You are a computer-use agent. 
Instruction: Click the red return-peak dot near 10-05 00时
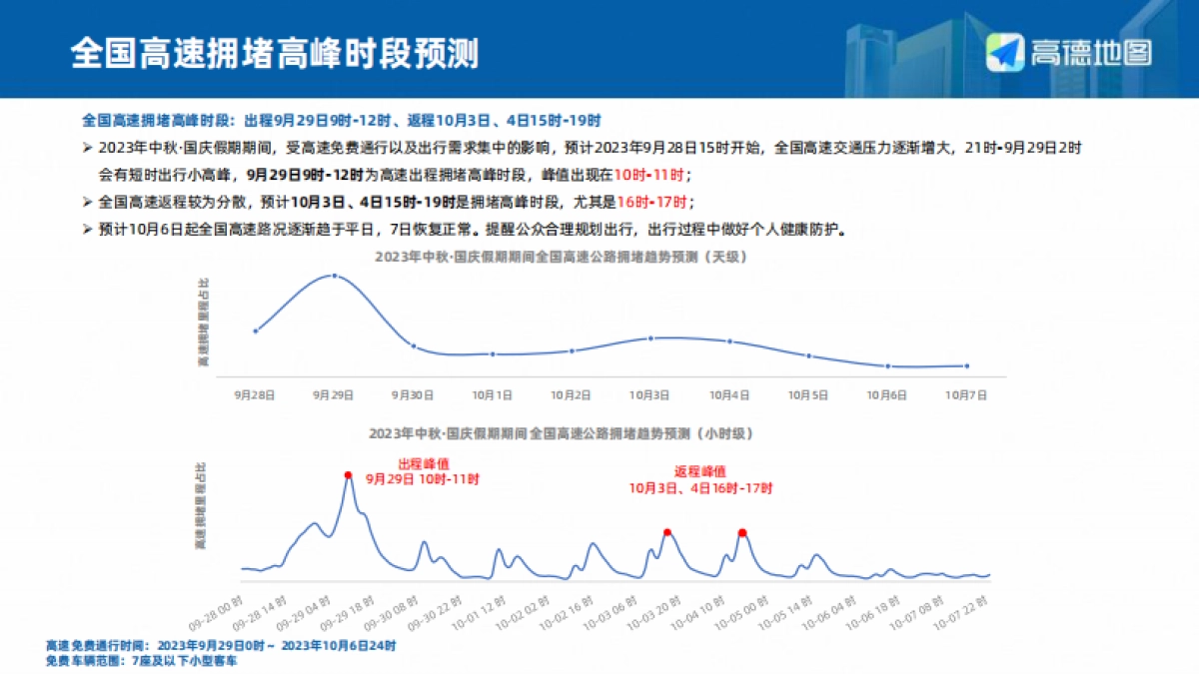[741, 532]
